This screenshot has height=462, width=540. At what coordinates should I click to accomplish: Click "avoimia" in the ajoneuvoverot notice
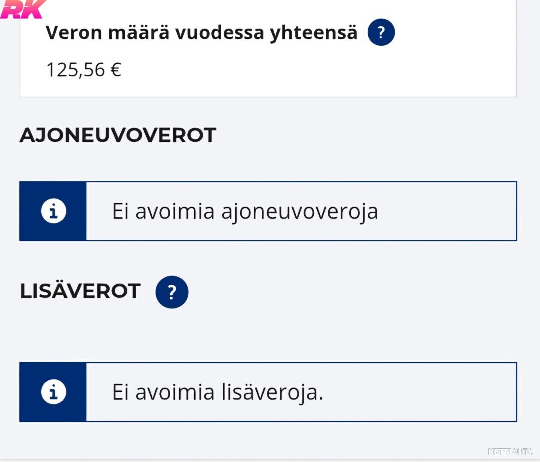pos(174,211)
